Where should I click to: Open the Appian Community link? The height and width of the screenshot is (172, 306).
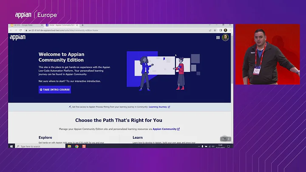(166, 129)
